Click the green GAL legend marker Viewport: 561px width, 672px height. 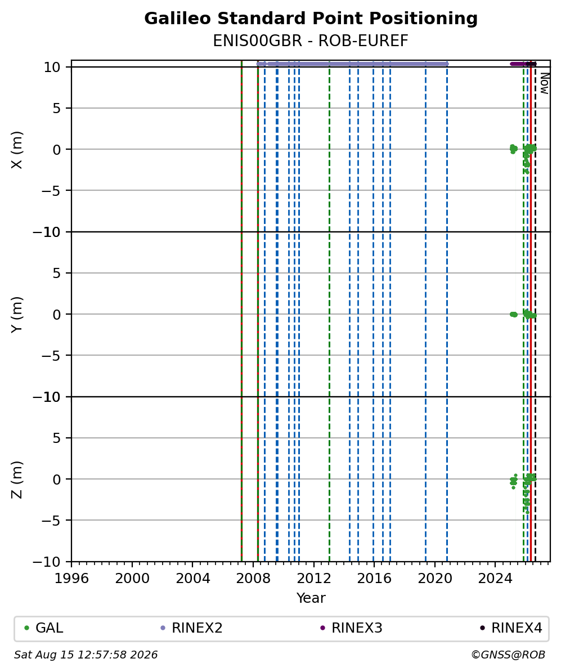(26, 628)
